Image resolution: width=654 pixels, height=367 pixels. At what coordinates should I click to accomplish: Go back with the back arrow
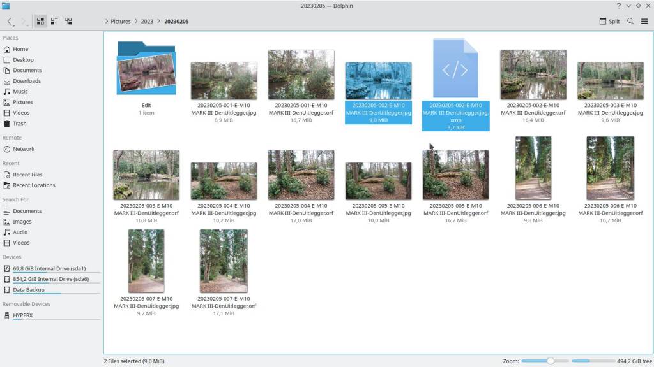point(9,21)
